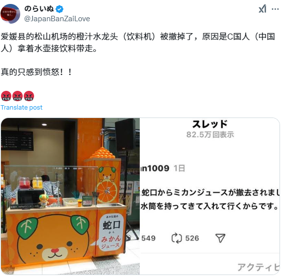Image resolution: width=281 pixels, height=276 pixels.
Task: Click the スレッド heading
Action: 210,124
